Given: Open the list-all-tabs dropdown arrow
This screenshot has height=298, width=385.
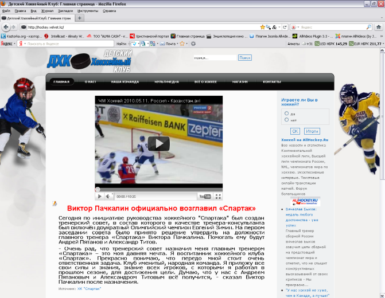Looking at the screenshot, I should coord(382,18).
